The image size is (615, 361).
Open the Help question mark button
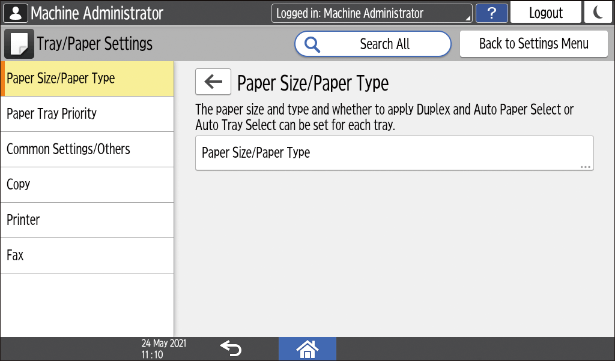(x=491, y=13)
